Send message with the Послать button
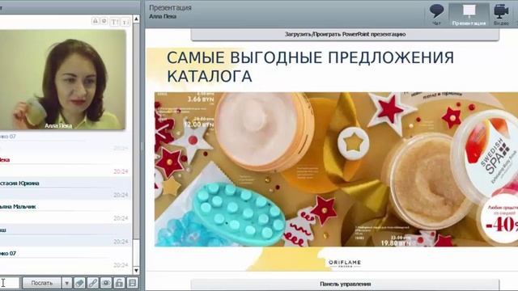Image resolution: width=518 pixels, height=291 pixels. tap(41, 283)
